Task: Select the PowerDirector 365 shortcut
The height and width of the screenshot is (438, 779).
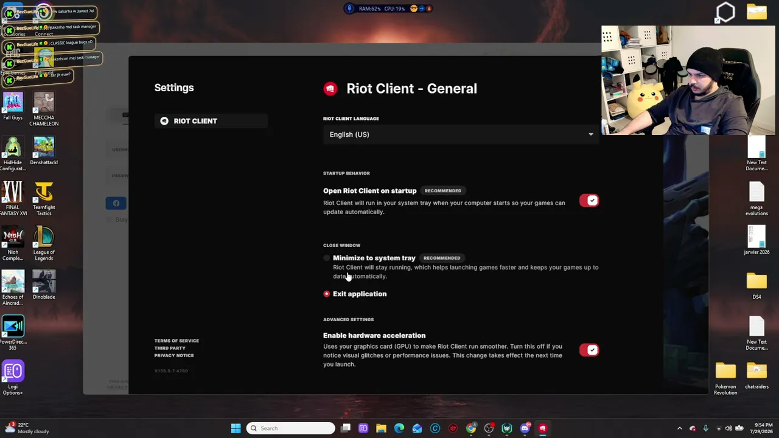Action: coord(13,333)
